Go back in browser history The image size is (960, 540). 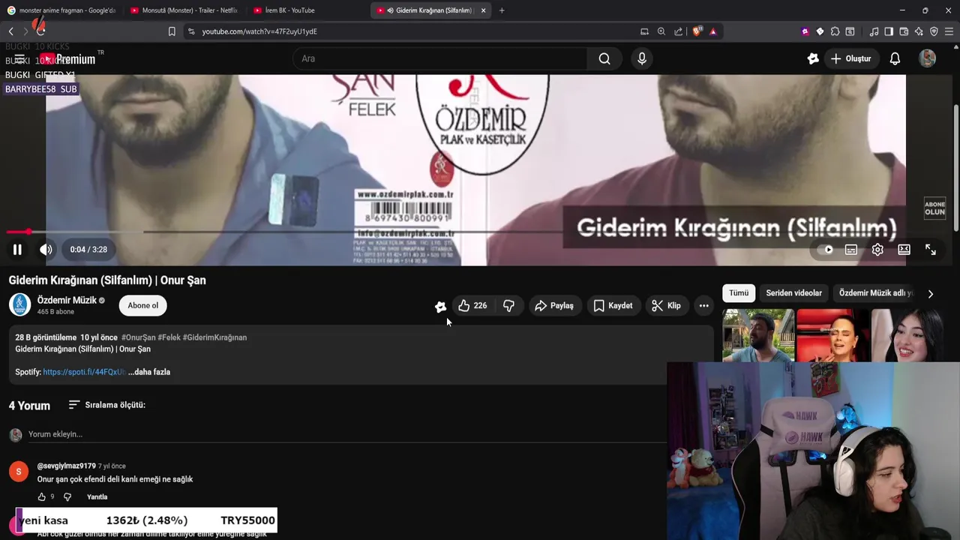10,31
